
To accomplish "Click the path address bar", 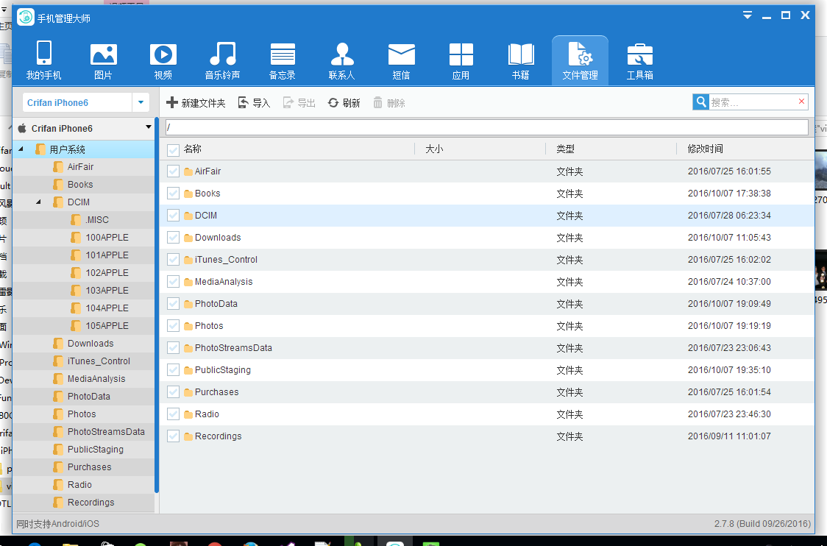I will point(487,127).
